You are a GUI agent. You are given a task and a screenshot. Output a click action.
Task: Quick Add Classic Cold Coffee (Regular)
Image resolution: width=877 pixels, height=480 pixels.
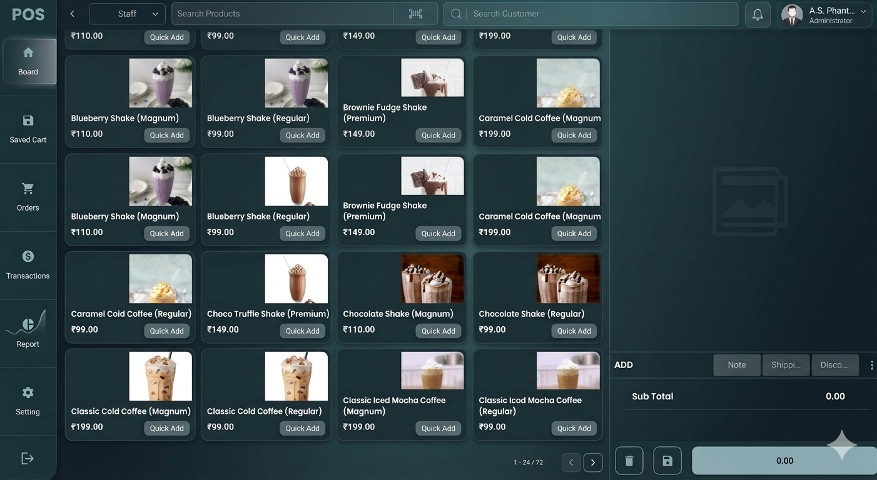303,428
